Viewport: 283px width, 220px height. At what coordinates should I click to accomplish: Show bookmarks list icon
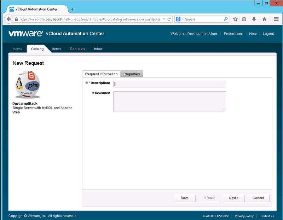click(x=244, y=19)
